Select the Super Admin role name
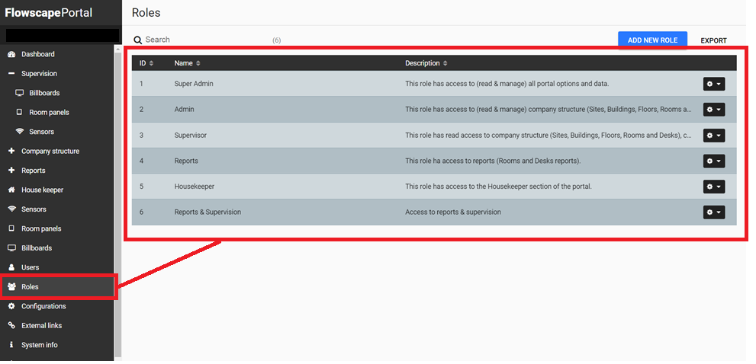Screen dimensions: 756x364 coord(194,84)
